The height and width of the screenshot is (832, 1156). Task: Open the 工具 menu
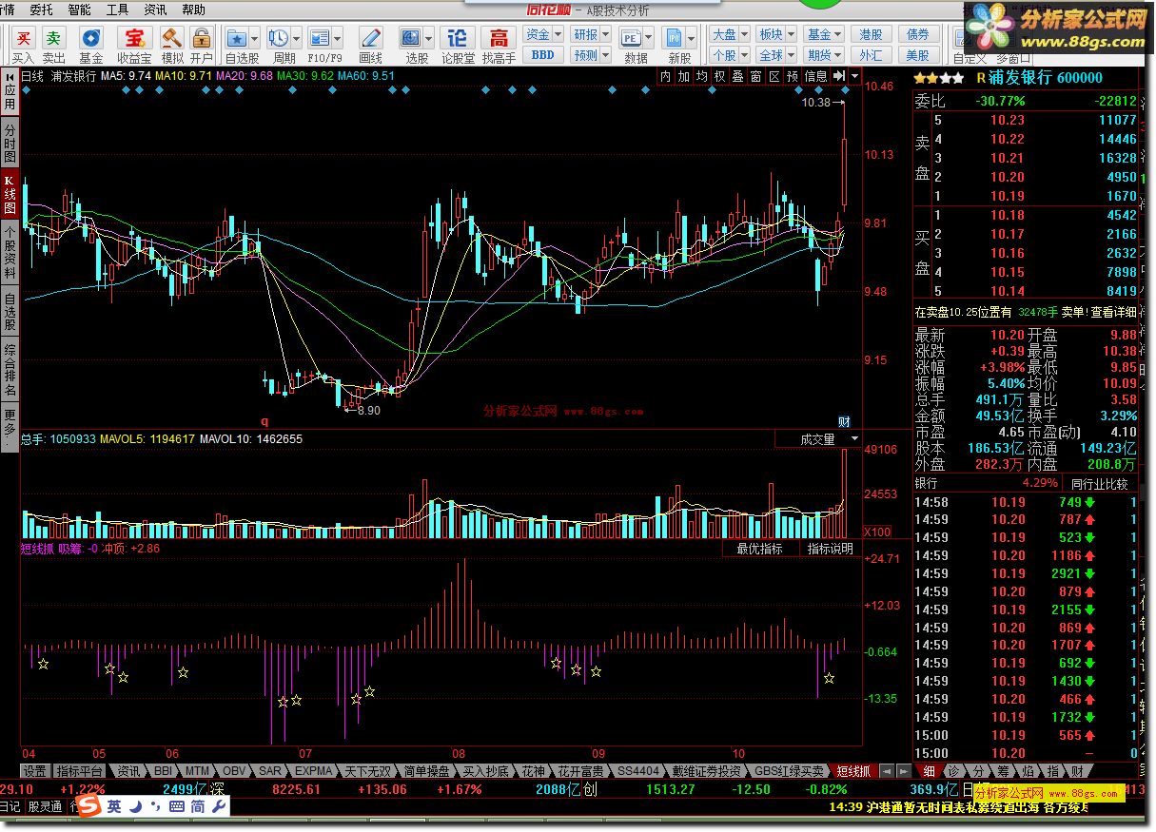point(118,10)
